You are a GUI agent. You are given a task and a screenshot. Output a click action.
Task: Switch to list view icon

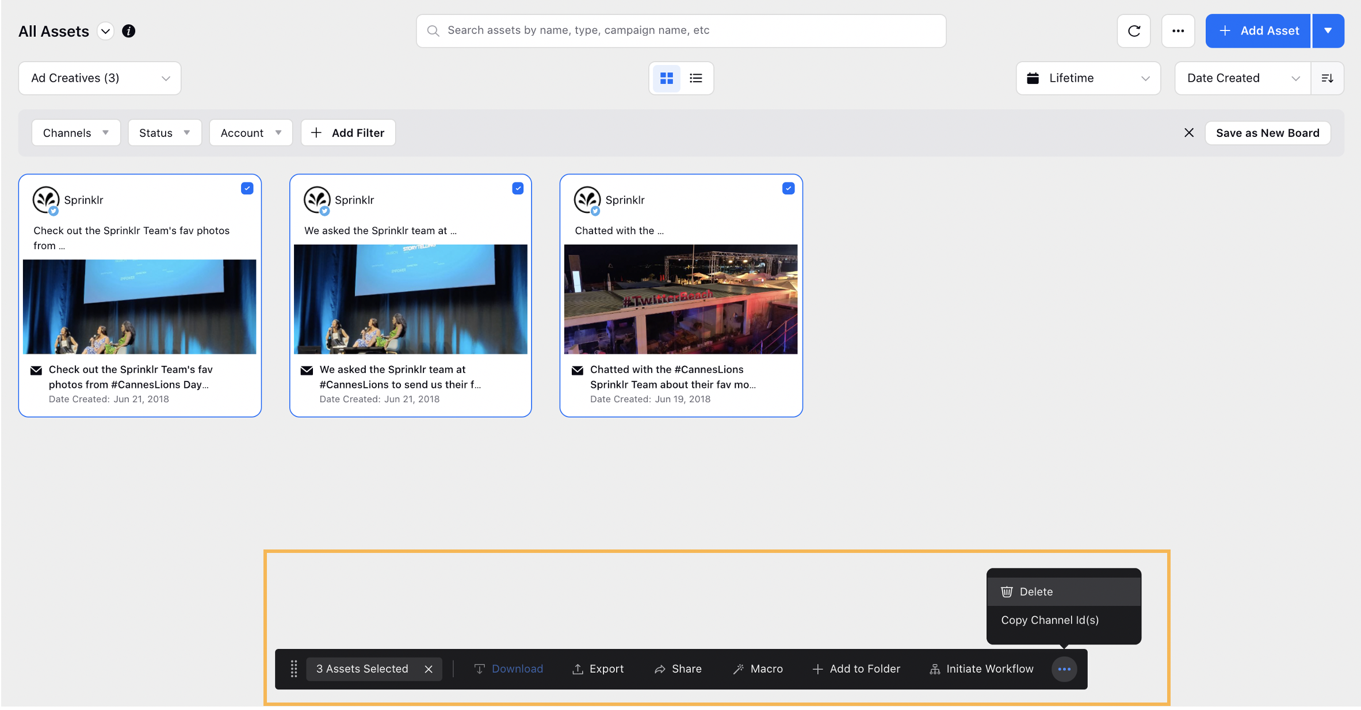(x=696, y=78)
